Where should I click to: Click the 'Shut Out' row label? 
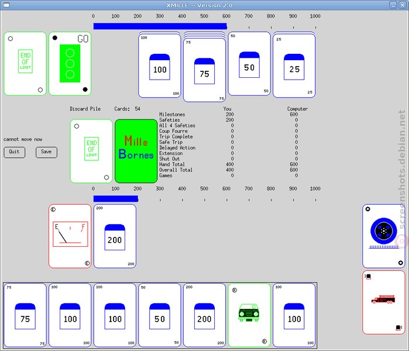(x=170, y=159)
